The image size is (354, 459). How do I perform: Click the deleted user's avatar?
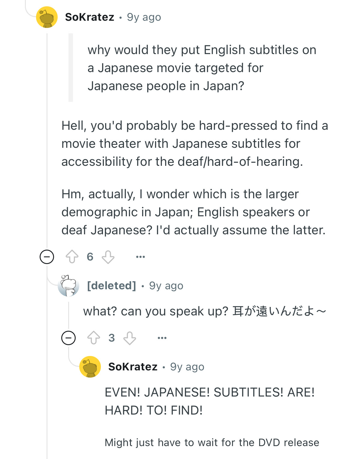pyautogui.click(x=68, y=285)
